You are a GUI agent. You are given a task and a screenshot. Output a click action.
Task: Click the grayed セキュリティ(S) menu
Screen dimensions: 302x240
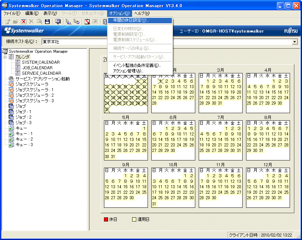tap(93, 13)
